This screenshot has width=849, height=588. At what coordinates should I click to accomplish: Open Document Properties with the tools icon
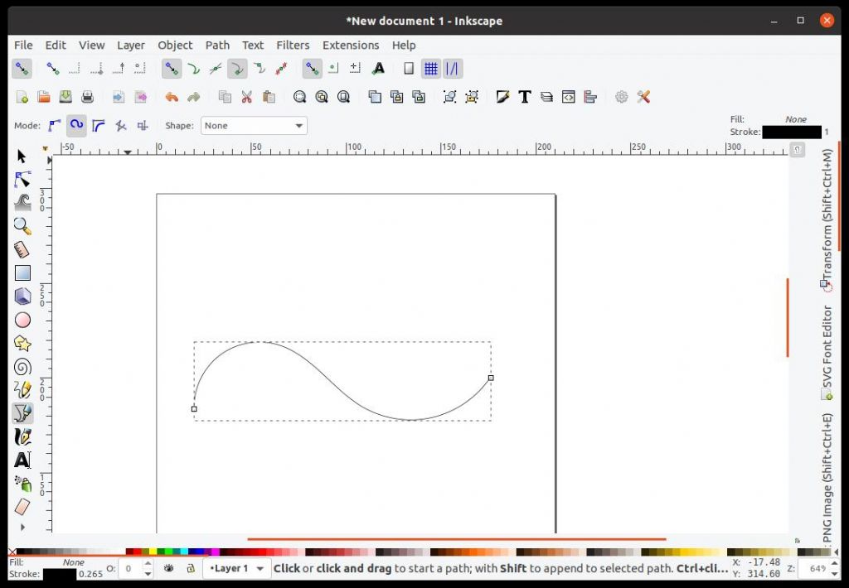[643, 97]
